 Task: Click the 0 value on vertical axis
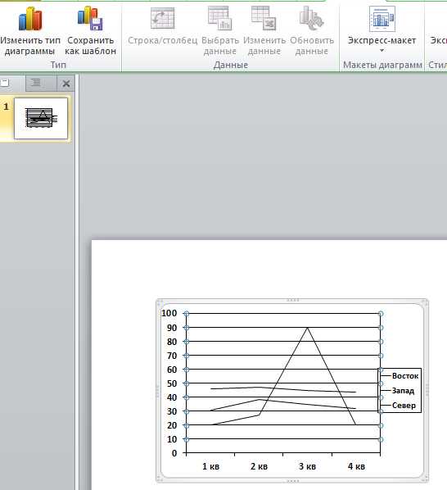tap(174, 453)
